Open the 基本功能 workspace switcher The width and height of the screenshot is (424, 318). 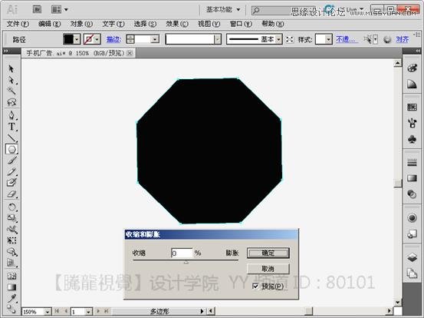[x=223, y=10]
